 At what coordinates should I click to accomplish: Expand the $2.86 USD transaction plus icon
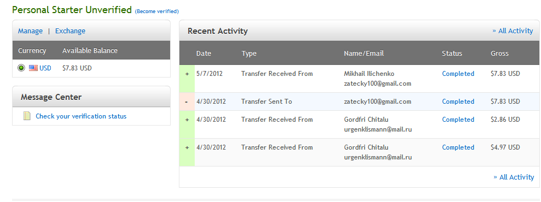187,120
